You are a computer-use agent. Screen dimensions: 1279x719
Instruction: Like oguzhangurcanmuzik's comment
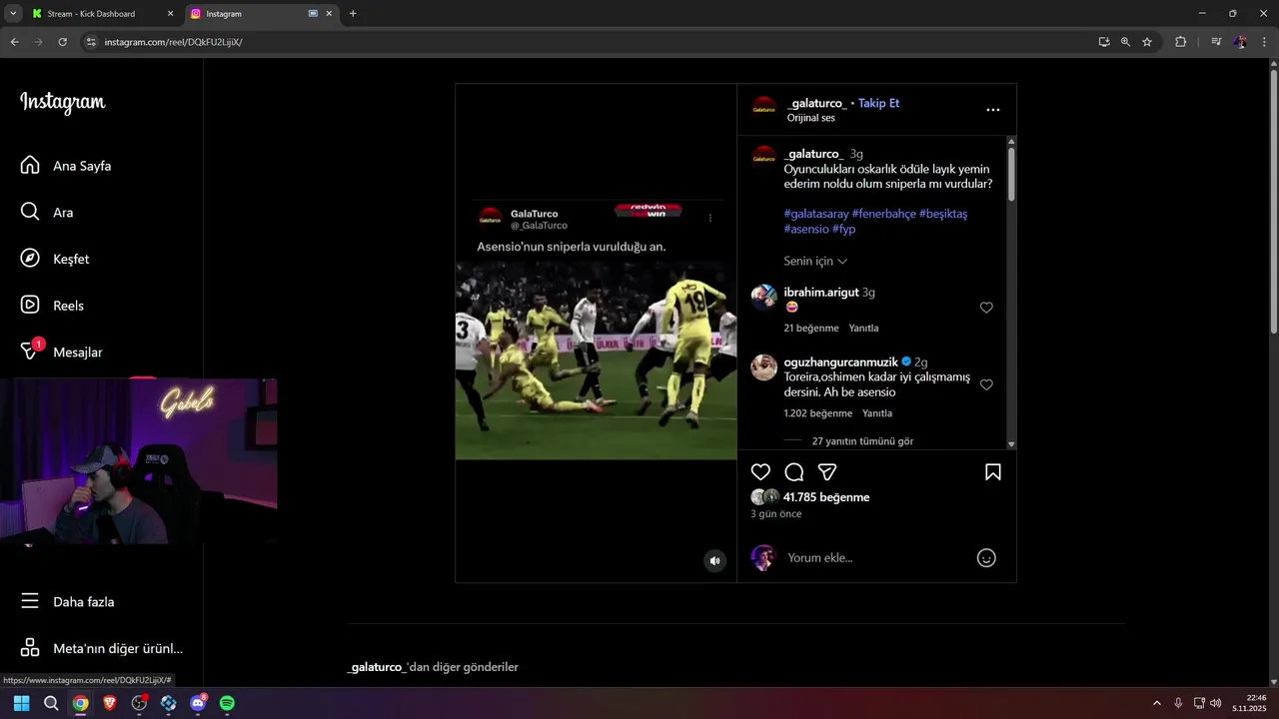[986, 384]
